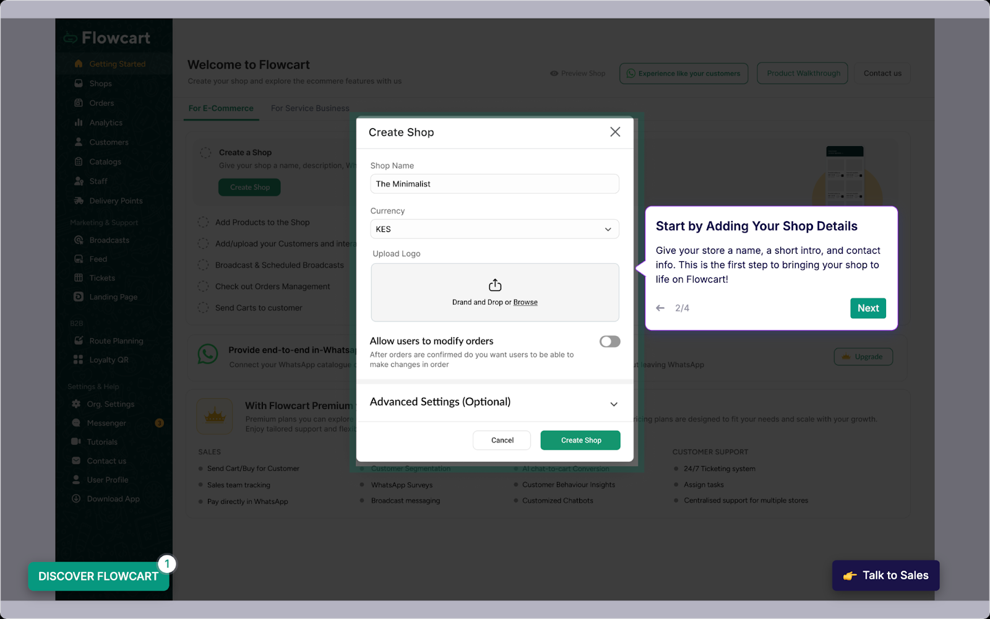Close the Create Shop dialog

point(615,132)
